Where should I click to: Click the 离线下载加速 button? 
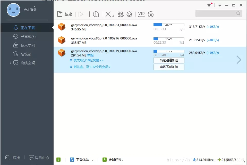pyautogui.click(x=169, y=67)
